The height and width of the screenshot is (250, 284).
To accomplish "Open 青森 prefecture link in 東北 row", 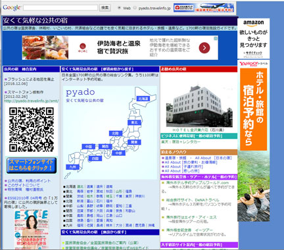I will click(80, 191).
